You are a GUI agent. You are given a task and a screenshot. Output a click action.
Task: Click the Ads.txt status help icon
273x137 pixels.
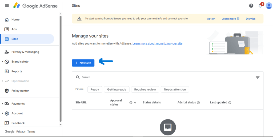(x=198, y=103)
